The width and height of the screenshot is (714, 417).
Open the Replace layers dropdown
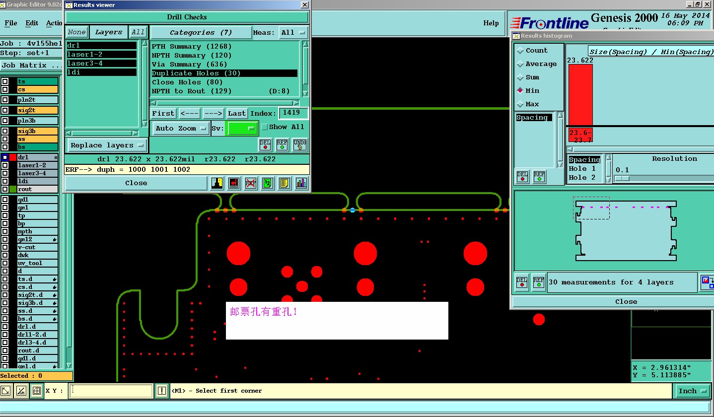coord(107,145)
